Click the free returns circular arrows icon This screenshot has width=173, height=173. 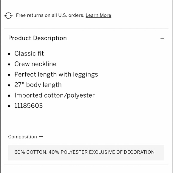[8, 16]
